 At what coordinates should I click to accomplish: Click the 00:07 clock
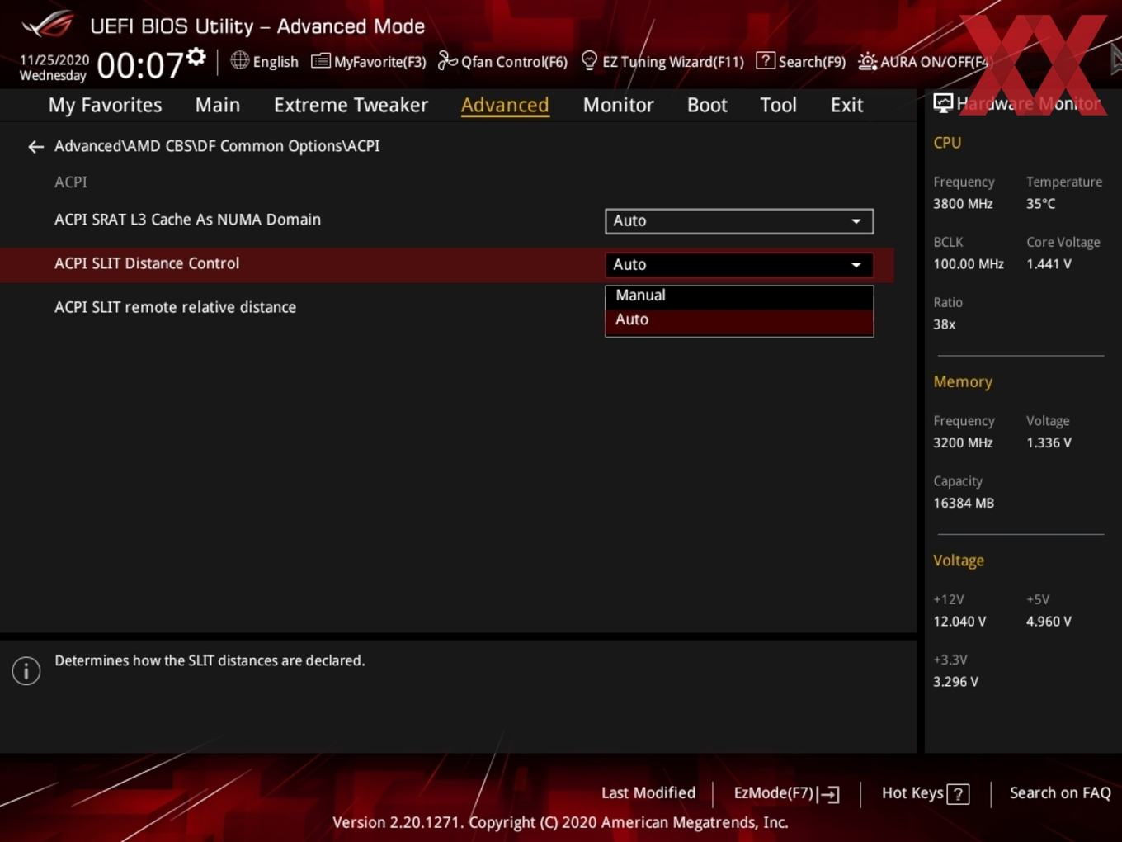coord(139,64)
